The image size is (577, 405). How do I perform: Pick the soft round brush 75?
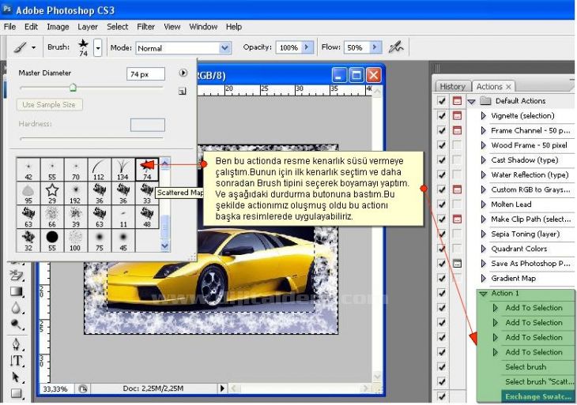(x=99, y=240)
